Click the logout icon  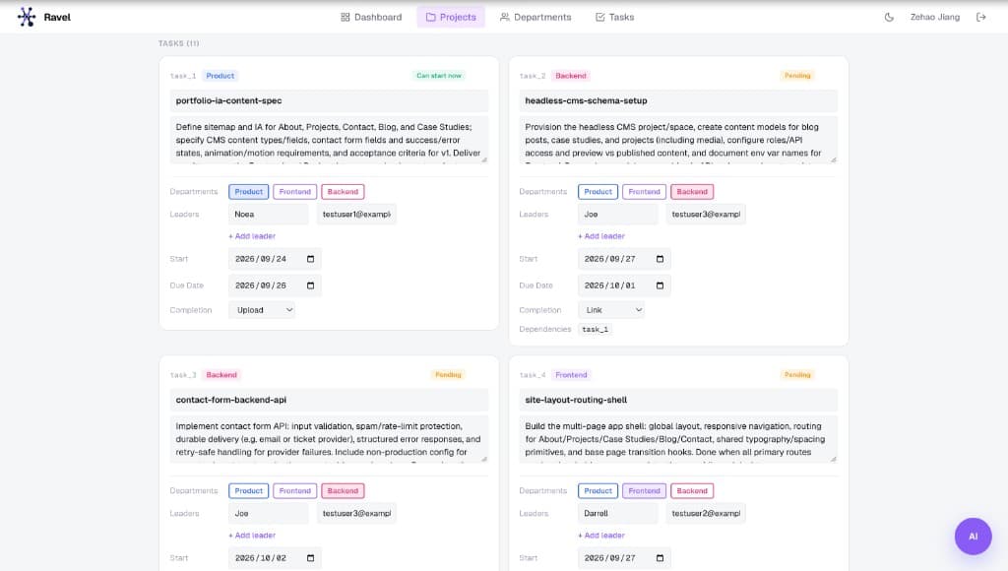[981, 18]
